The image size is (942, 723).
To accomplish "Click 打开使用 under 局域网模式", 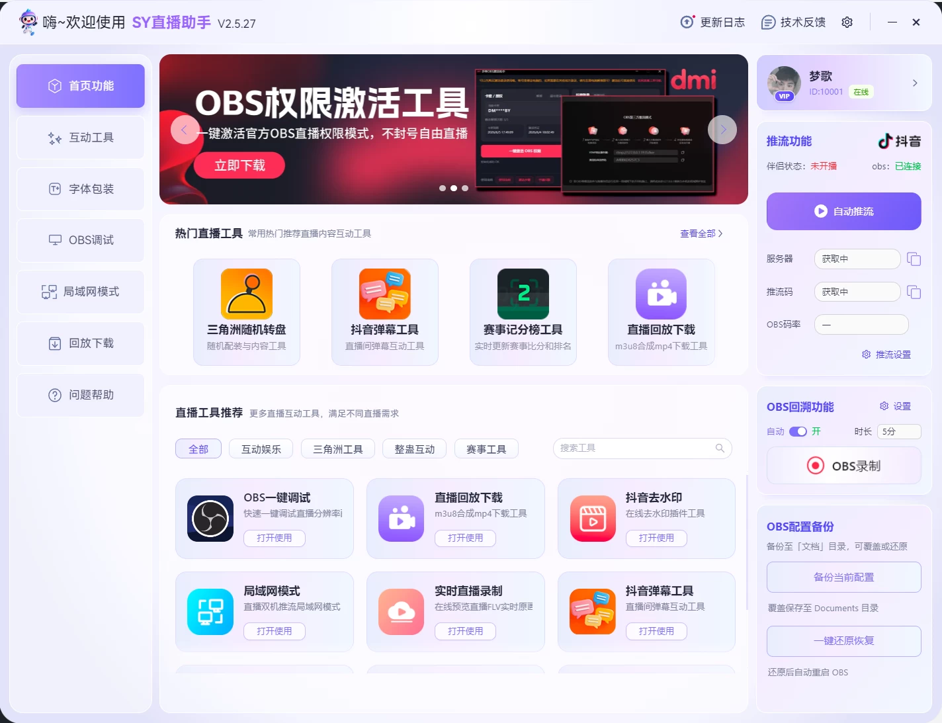I will tap(275, 631).
